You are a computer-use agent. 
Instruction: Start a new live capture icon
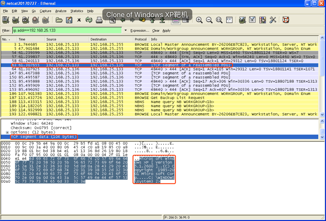[26, 20]
